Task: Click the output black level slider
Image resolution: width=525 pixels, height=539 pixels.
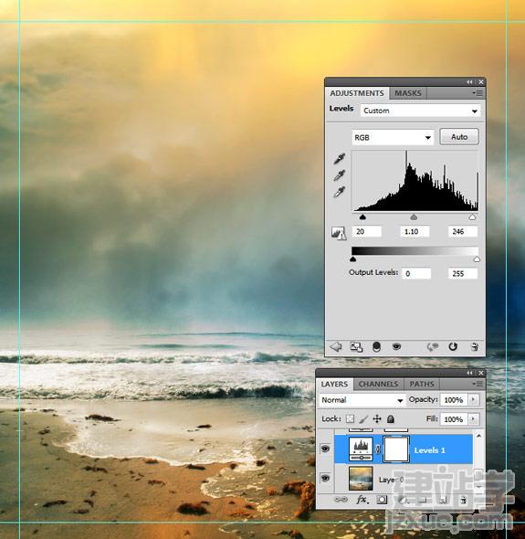Action: point(352,259)
